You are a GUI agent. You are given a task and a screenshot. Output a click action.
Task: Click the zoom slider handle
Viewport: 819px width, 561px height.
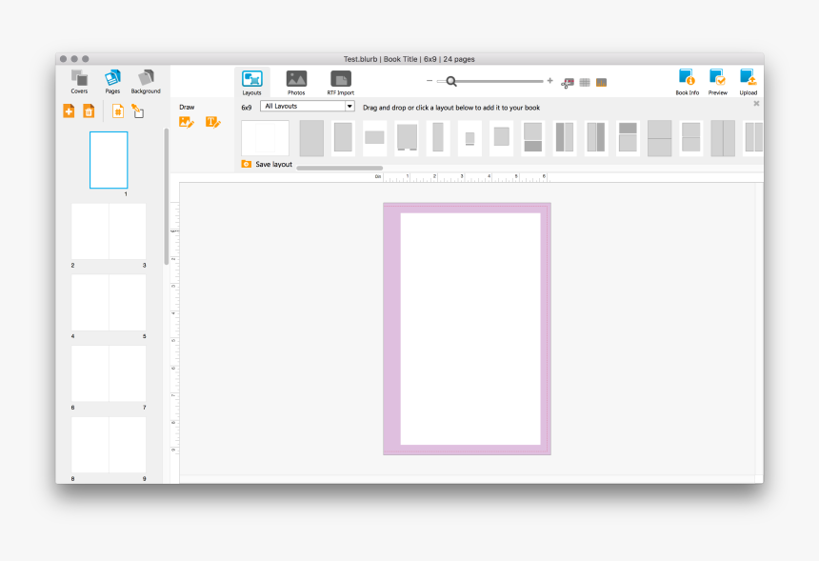click(451, 82)
